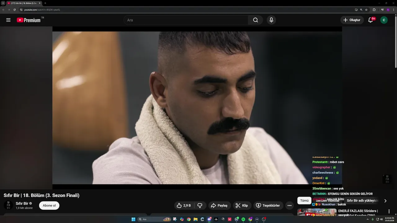Share the video via Paylaş
397x223 pixels.
219,205
